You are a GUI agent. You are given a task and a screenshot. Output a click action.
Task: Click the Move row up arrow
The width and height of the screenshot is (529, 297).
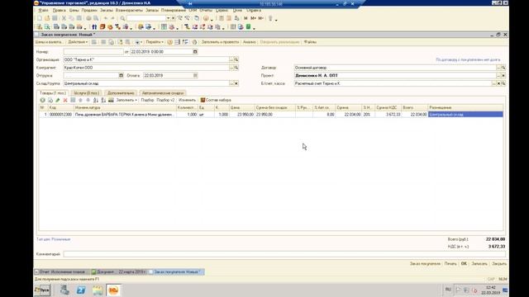(x=80, y=100)
